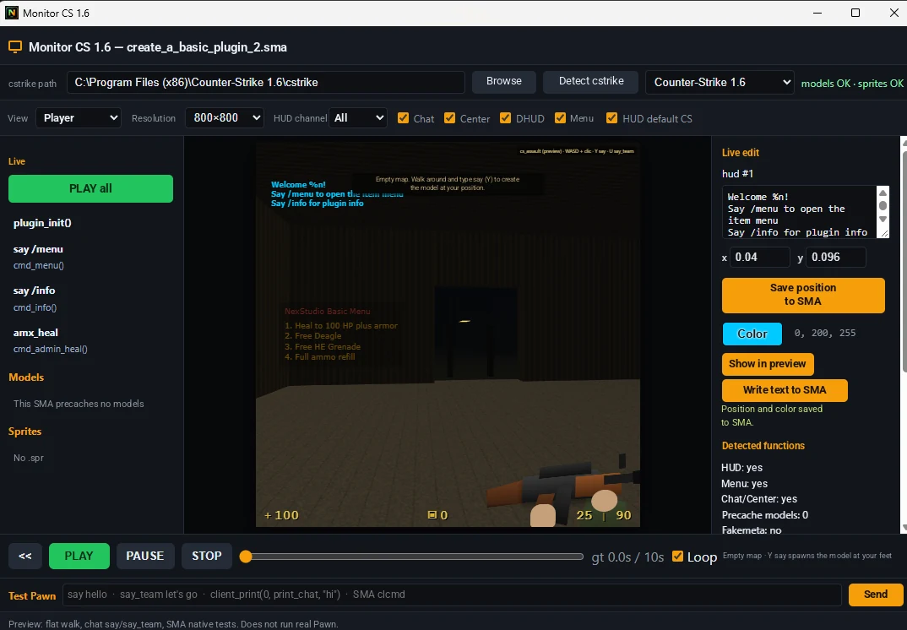This screenshot has width=907, height=630.
Task: Toggle the Chat checkbox
Action: pos(403,118)
